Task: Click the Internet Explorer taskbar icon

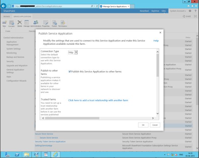Action: coord(55,155)
